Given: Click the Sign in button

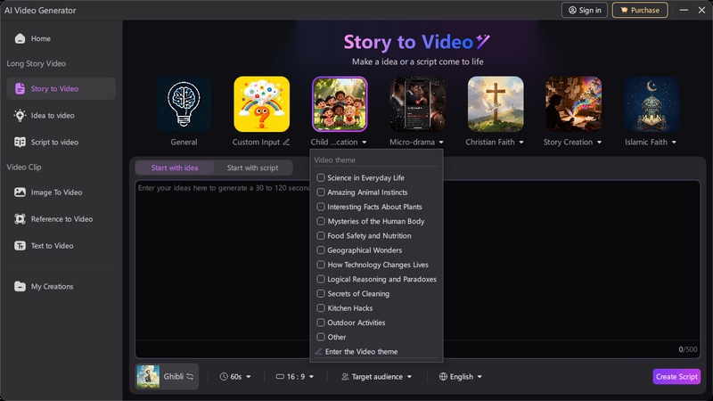Looking at the screenshot, I should tap(585, 10).
